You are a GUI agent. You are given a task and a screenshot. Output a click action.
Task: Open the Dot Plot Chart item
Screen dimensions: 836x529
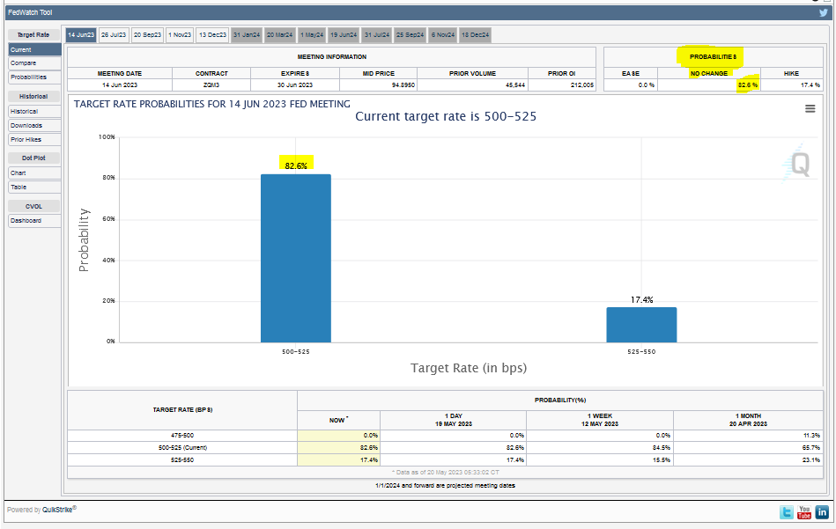tap(34, 173)
